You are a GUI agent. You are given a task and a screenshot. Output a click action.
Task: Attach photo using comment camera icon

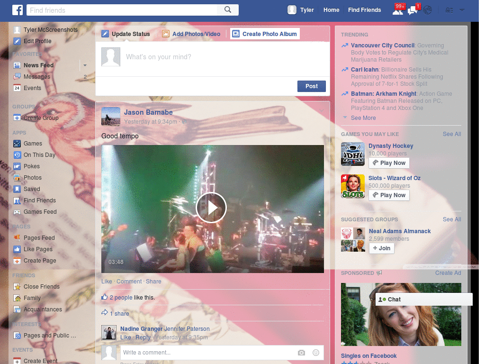click(301, 353)
